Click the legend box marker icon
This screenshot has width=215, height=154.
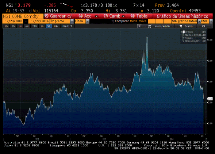click(184, 32)
